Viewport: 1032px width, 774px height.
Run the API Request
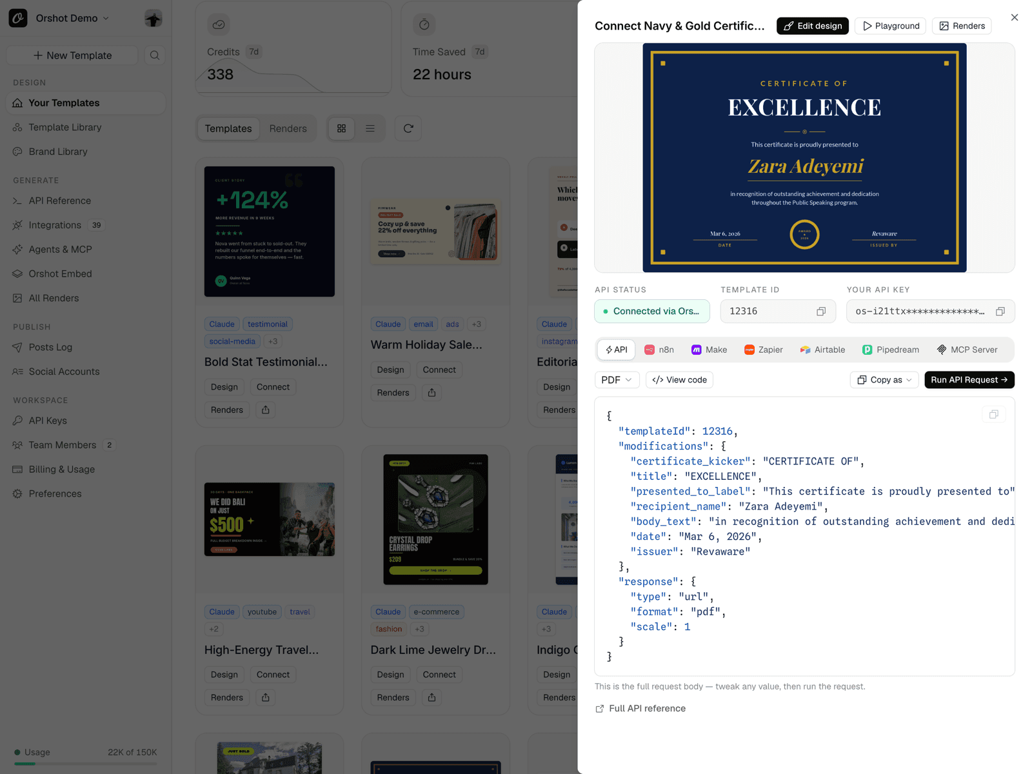coord(969,380)
